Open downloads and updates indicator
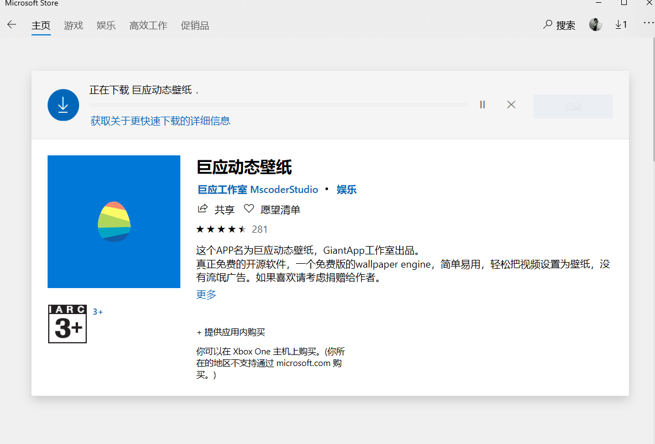The width and height of the screenshot is (655, 444). click(621, 25)
